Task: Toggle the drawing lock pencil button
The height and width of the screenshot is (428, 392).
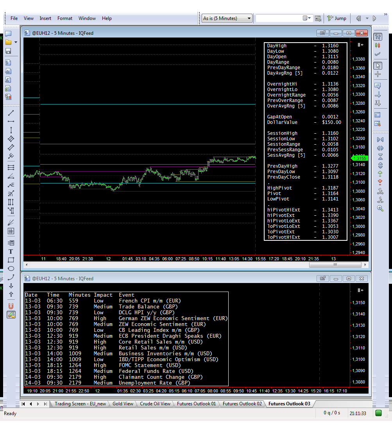Action: [11, 315]
